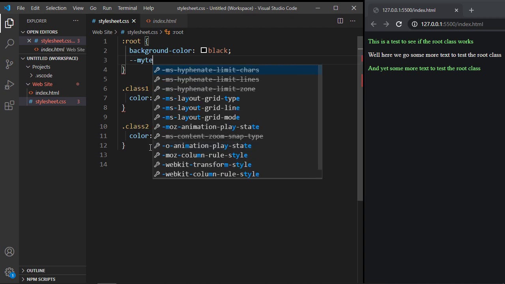The image size is (505, 284).
Task: Open the Terminal menu
Action: click(x=127, y=8)
